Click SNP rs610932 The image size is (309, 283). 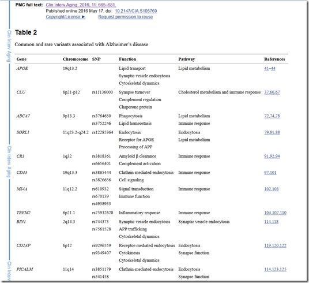100,189
